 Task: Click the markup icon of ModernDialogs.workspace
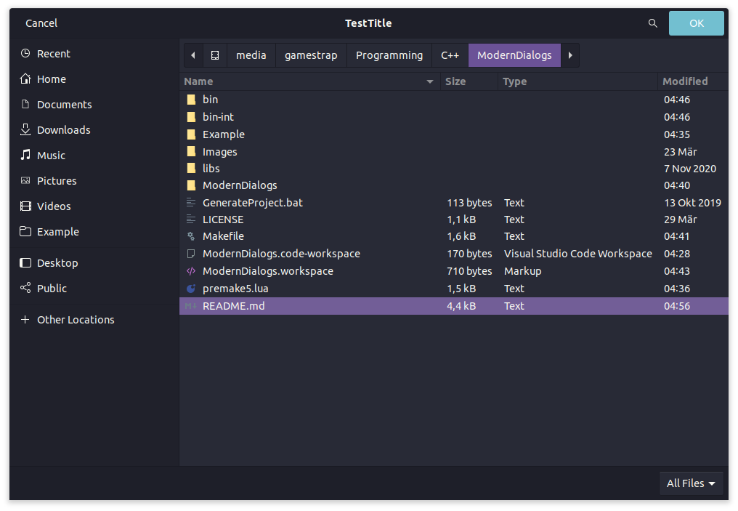(x=191, y=271)
